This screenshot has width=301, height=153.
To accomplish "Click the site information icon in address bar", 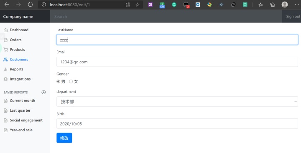I will pos(44,5).
